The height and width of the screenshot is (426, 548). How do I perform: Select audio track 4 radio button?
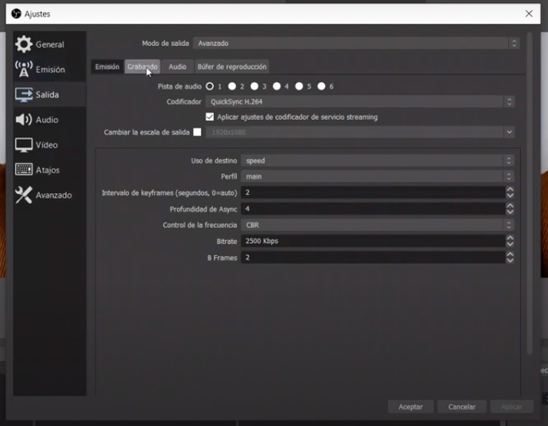pos(277,87)
